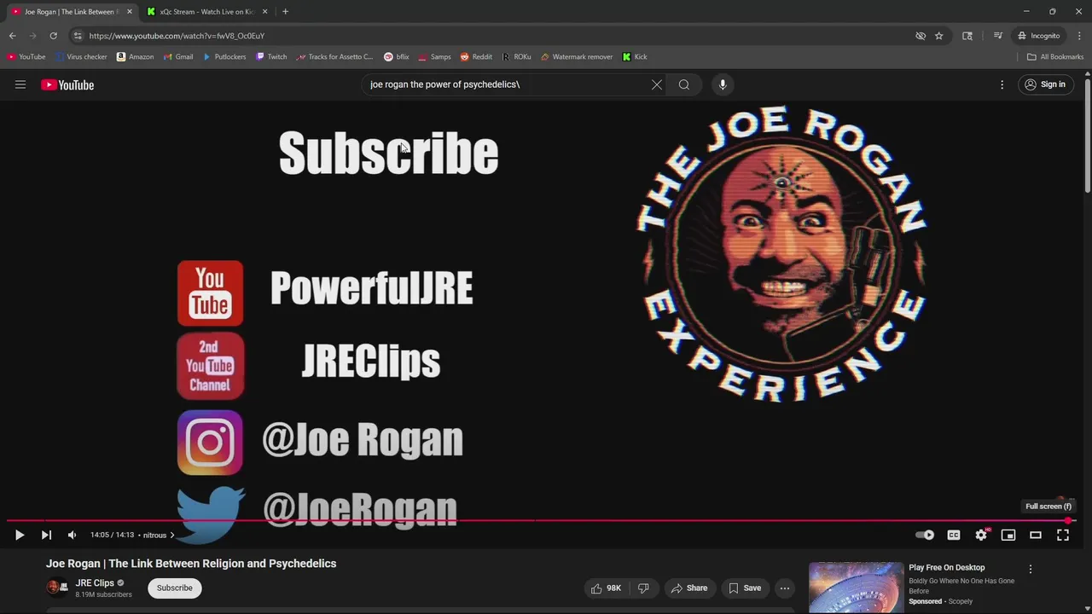
Task: Go back in browser history
Action: point(12,36)
